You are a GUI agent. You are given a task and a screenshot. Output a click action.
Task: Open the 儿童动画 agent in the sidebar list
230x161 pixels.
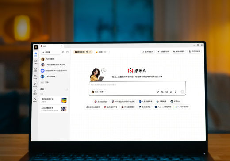tap(54, 77)
